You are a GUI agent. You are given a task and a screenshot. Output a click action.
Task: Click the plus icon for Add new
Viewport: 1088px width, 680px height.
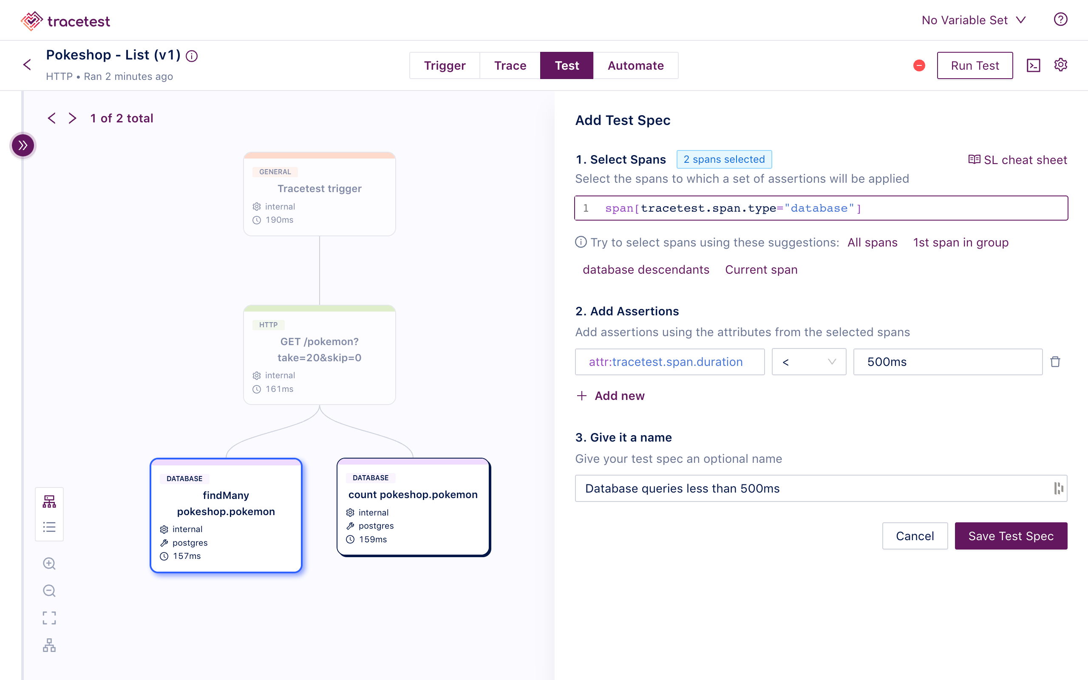click(x=582, y=396)
